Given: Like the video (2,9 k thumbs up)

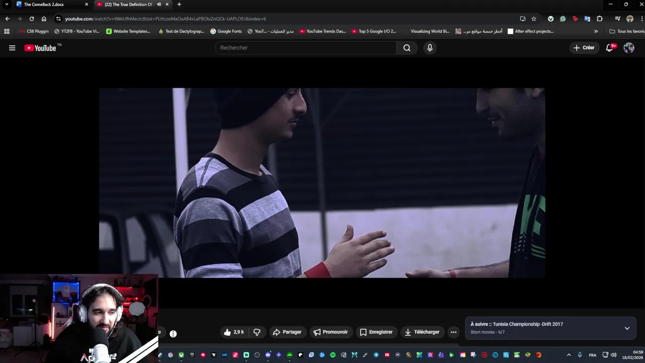Looking at the screenshot, I should [234, 332].
